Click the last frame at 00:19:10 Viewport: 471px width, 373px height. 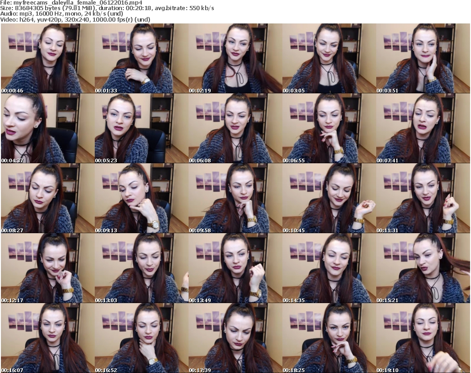pyautogui.click(x=422, y=338)
